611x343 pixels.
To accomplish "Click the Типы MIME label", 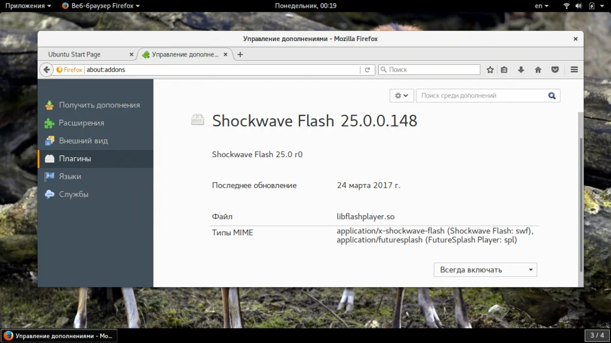I will [232, 233].
